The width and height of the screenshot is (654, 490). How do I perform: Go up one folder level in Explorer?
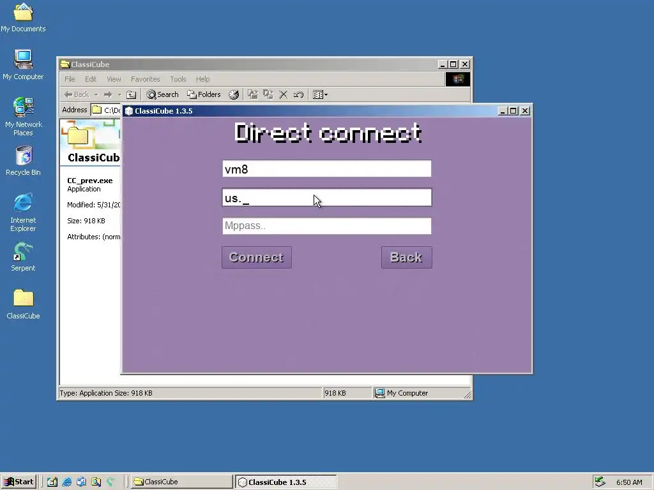click(x=132, y=94)
